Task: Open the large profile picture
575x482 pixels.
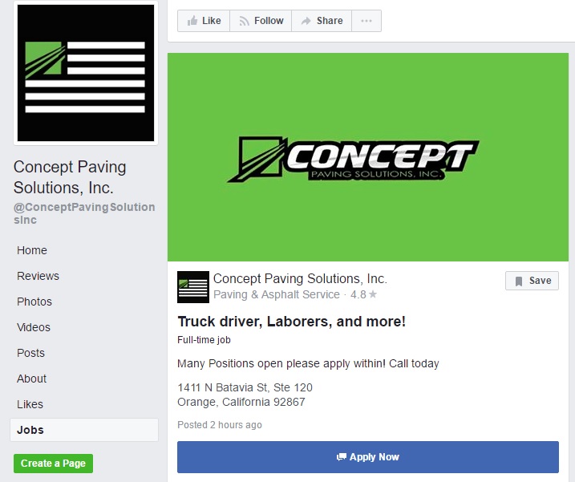Action: click(86, 73)
